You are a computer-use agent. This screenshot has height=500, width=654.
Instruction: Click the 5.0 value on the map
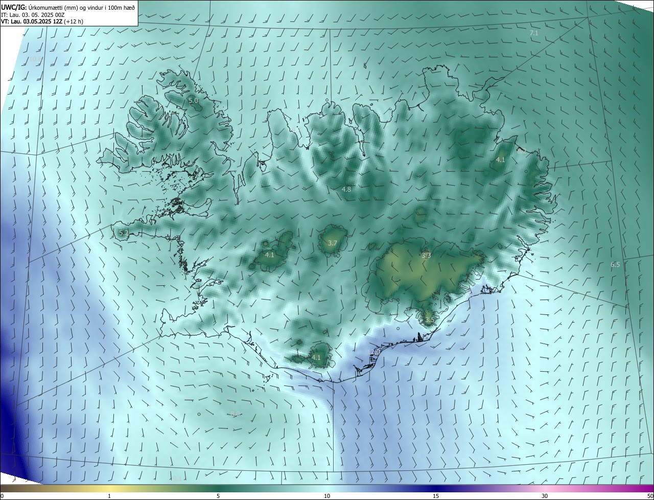pos(193,101)
